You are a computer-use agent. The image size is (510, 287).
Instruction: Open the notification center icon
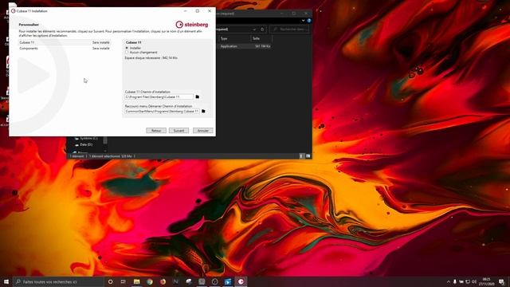coord(501,281)
